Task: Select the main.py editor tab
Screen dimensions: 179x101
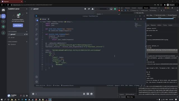Action: (x=45, y=19)
